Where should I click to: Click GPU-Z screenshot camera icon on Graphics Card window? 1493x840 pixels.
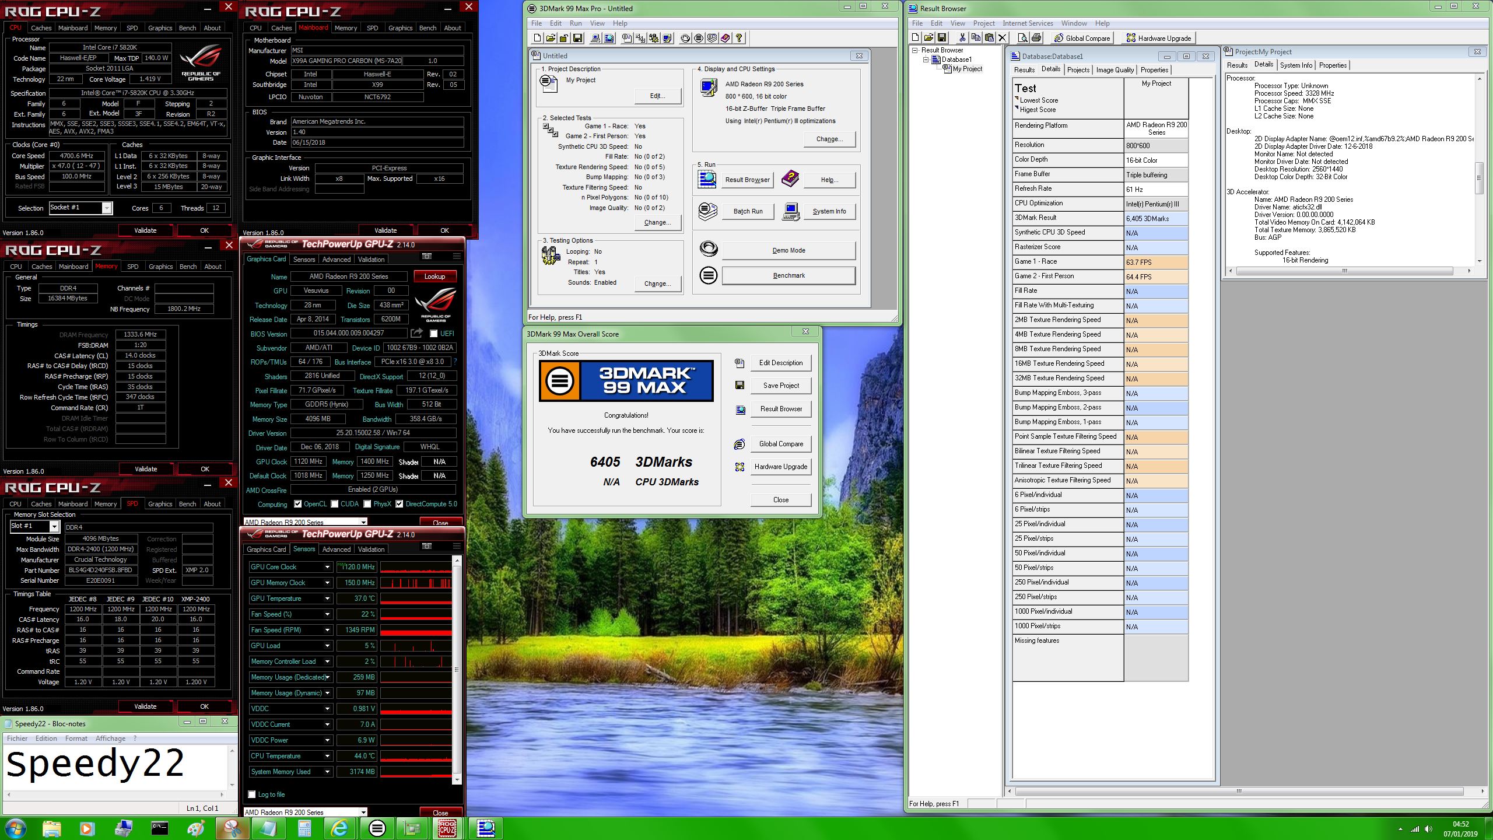point(427,256)
